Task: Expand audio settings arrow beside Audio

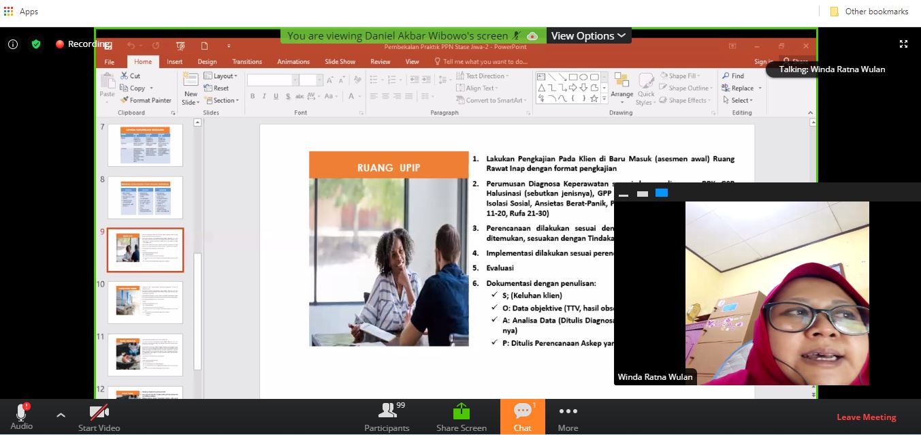Action: pyautogui.click(x=61, y=415)
